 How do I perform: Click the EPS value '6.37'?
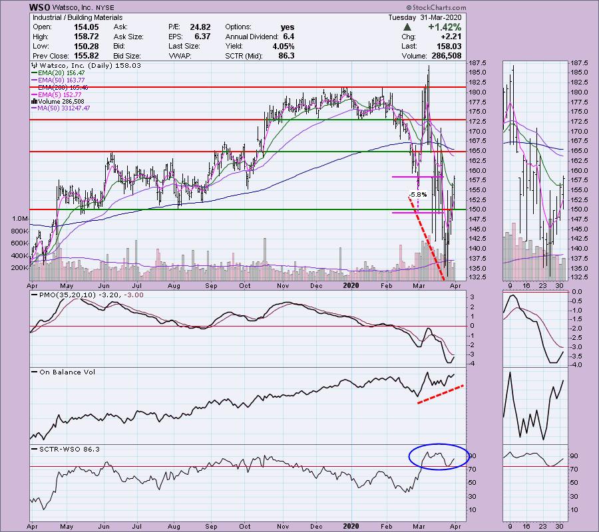202,37
